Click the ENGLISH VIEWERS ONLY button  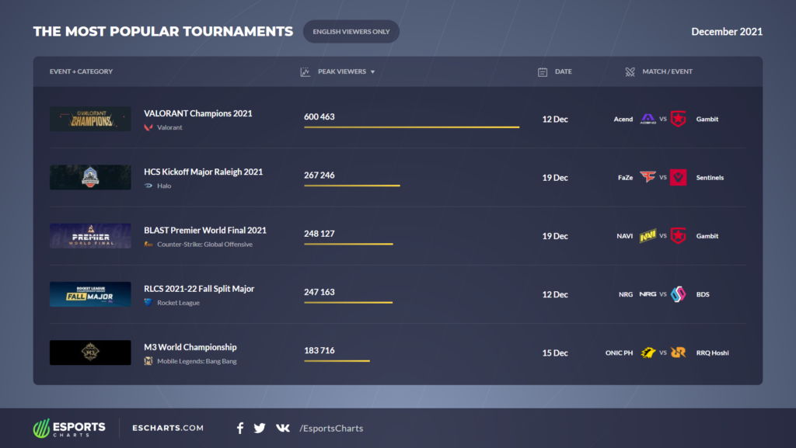point(351,31)
